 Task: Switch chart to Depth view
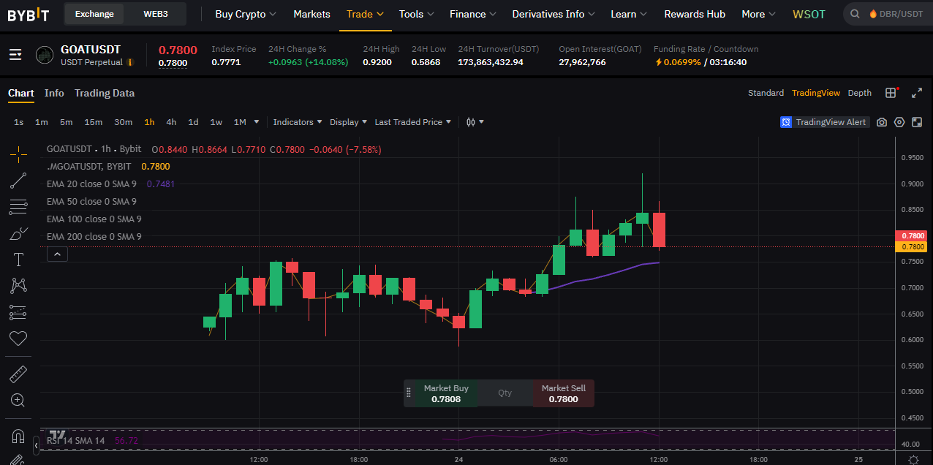pyautogui.click(x=859, y=93)
